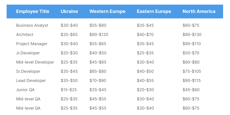Select the Lead Developer row label
This screenshot has width=230, height=115.
pyautogui.click(x=31, y=80)
